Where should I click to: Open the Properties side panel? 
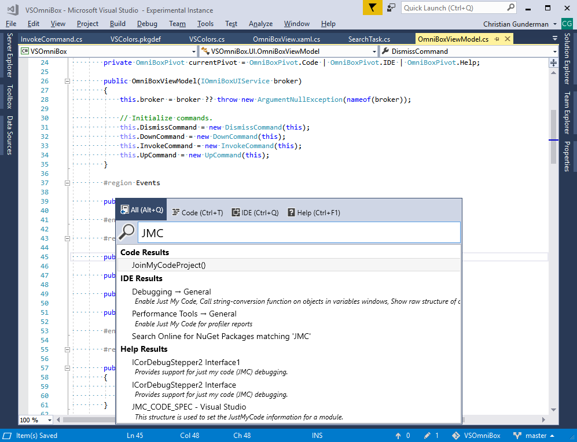click(567, 156)
